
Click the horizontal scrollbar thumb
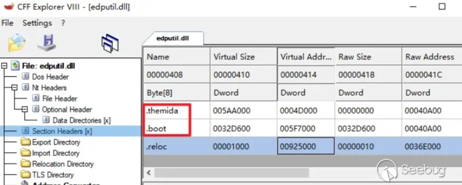pyautogui.click(x=231, y=172)
